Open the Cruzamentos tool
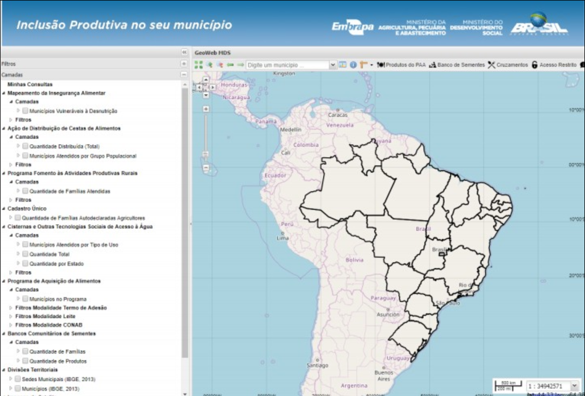Screen dimensions: 585x396 508,65
